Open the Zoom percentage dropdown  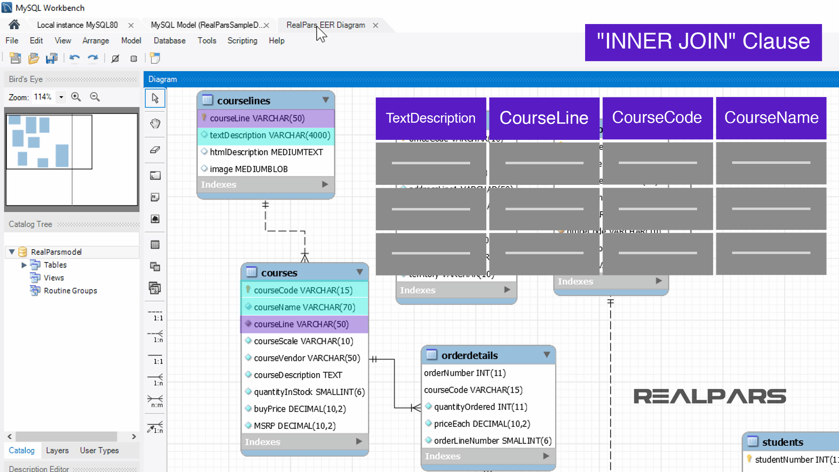[61, 97]
